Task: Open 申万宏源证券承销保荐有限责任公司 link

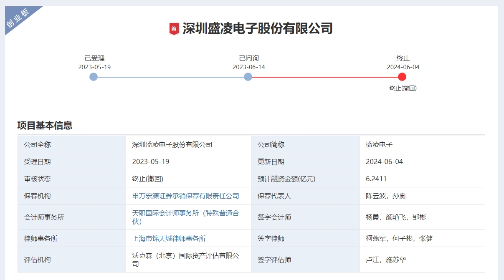Action: (x=186, y=196)
